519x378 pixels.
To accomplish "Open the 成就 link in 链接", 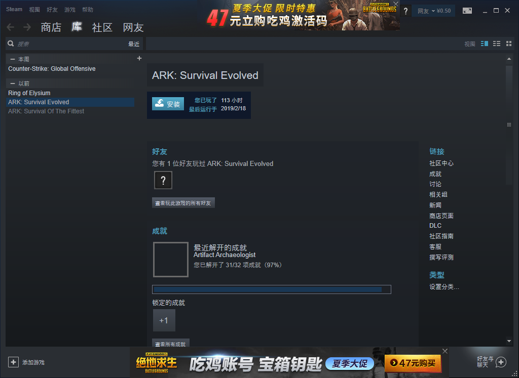I will 435,174.
